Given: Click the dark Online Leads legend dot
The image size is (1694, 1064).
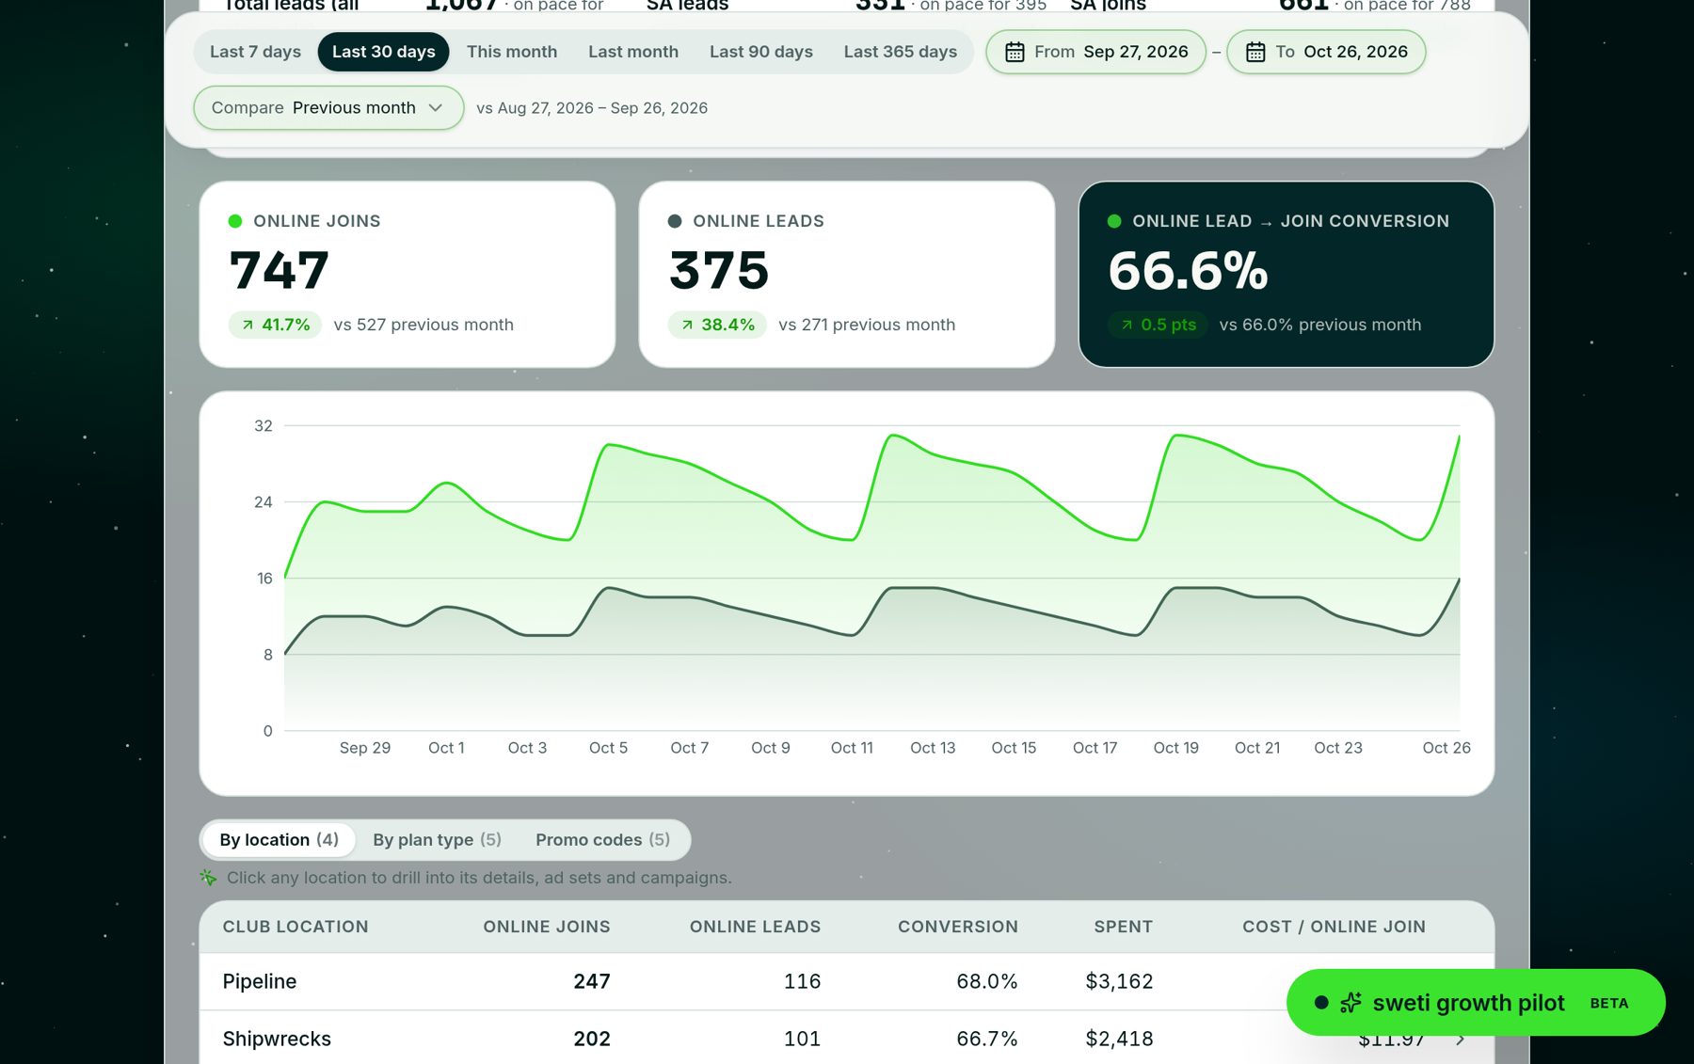Looking at the screenshot, I should [x=675, y=221].
